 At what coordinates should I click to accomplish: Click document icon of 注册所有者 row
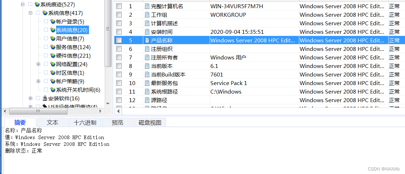147,57
